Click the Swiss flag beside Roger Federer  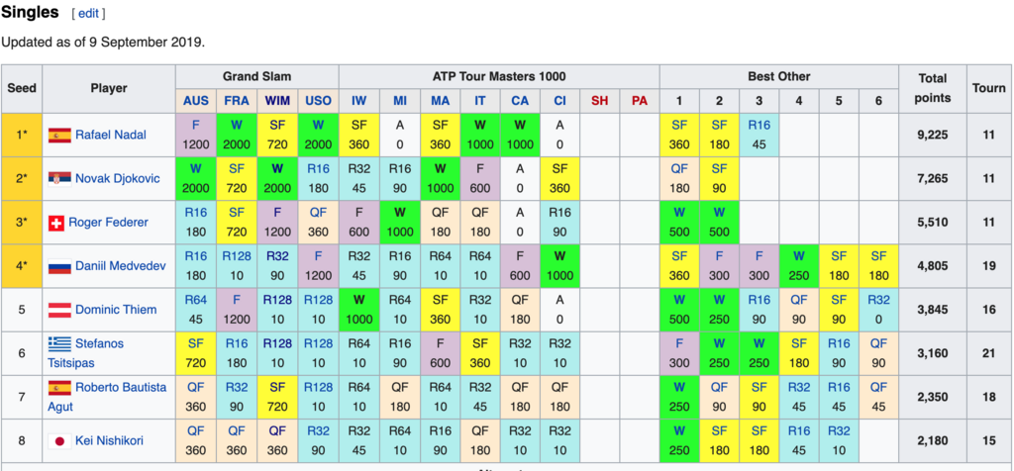(56, 223)
